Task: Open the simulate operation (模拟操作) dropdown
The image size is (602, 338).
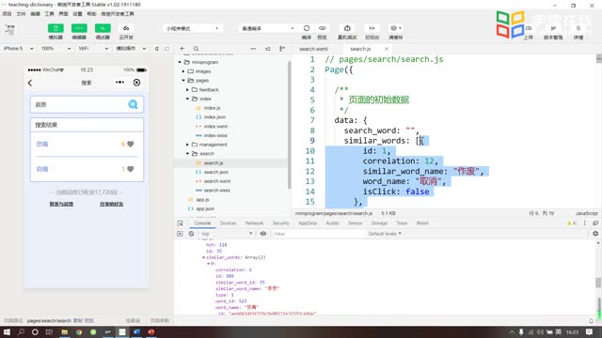Action: point(131,49)
